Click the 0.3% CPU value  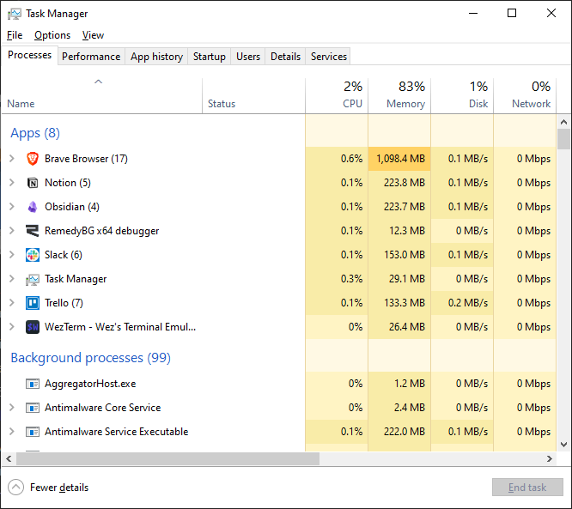coord(351,279)
